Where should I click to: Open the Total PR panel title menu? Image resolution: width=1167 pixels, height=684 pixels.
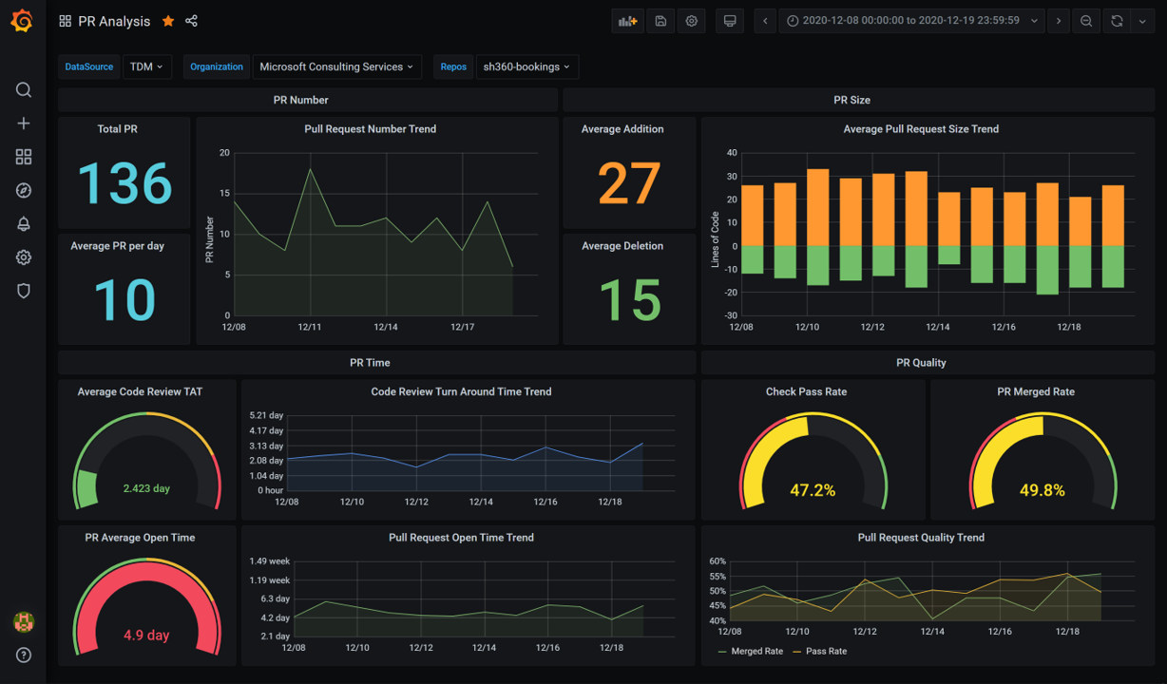tap(117, 129)
